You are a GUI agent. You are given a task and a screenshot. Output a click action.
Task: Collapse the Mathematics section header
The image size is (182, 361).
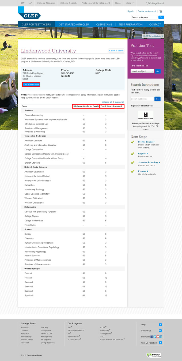coord(73,207)
